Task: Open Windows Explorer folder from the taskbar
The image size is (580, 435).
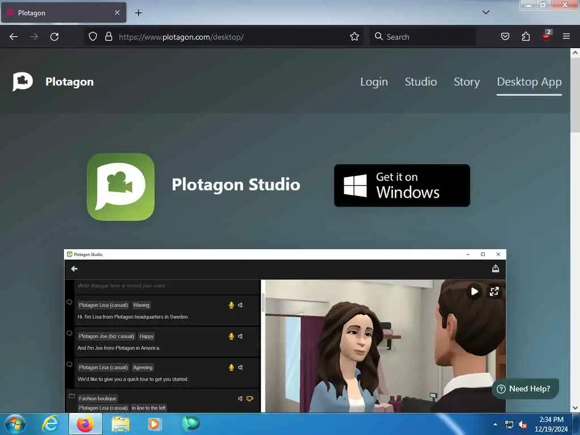Action: tap(121, 424)
